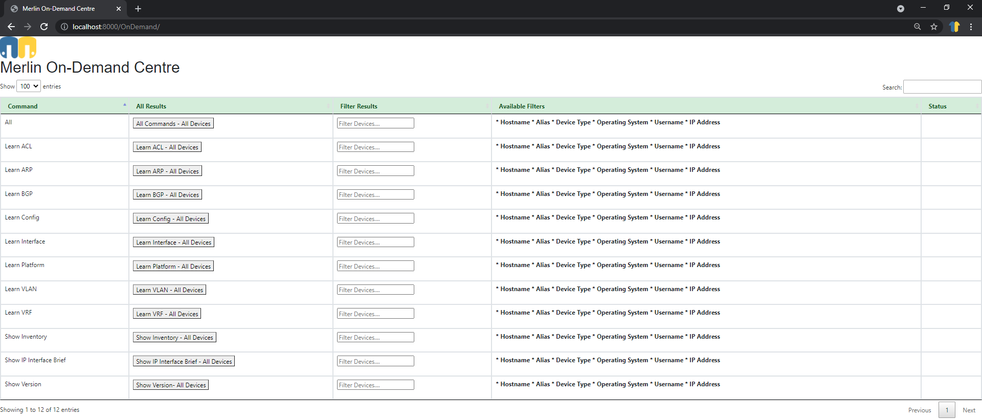Open a new browser tab
This screenshot has width=982, height=419.
coord(138,9)
